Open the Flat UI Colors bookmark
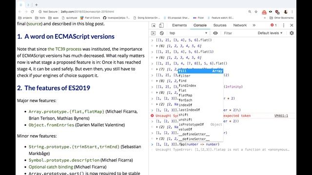The width and height of the screenshot is (312, 175). click(90, 17)
